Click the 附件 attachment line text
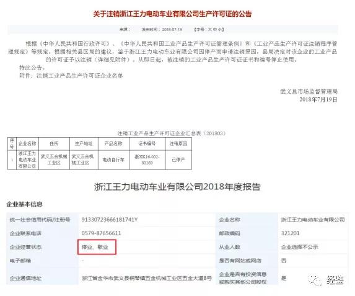This screenshot has height=296, width=355. [x=71, y=76]
